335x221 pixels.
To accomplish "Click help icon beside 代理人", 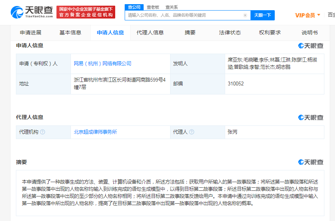I will (192, 132).
